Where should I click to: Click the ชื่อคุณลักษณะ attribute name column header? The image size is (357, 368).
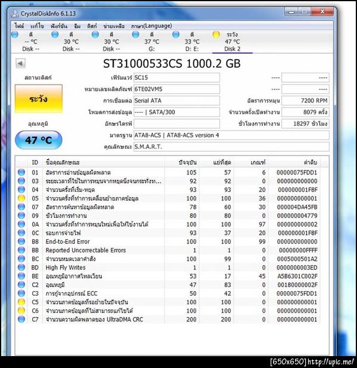pos(104,162)
